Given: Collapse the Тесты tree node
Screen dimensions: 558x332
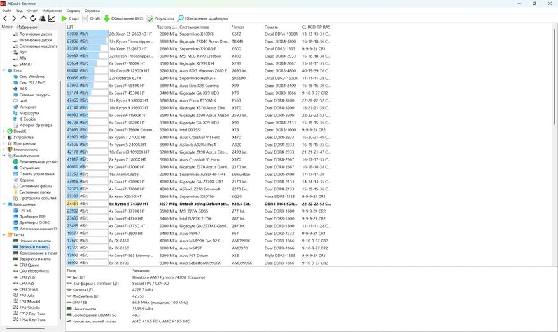Looking at the screenshot, I should [x=4, y=235].
